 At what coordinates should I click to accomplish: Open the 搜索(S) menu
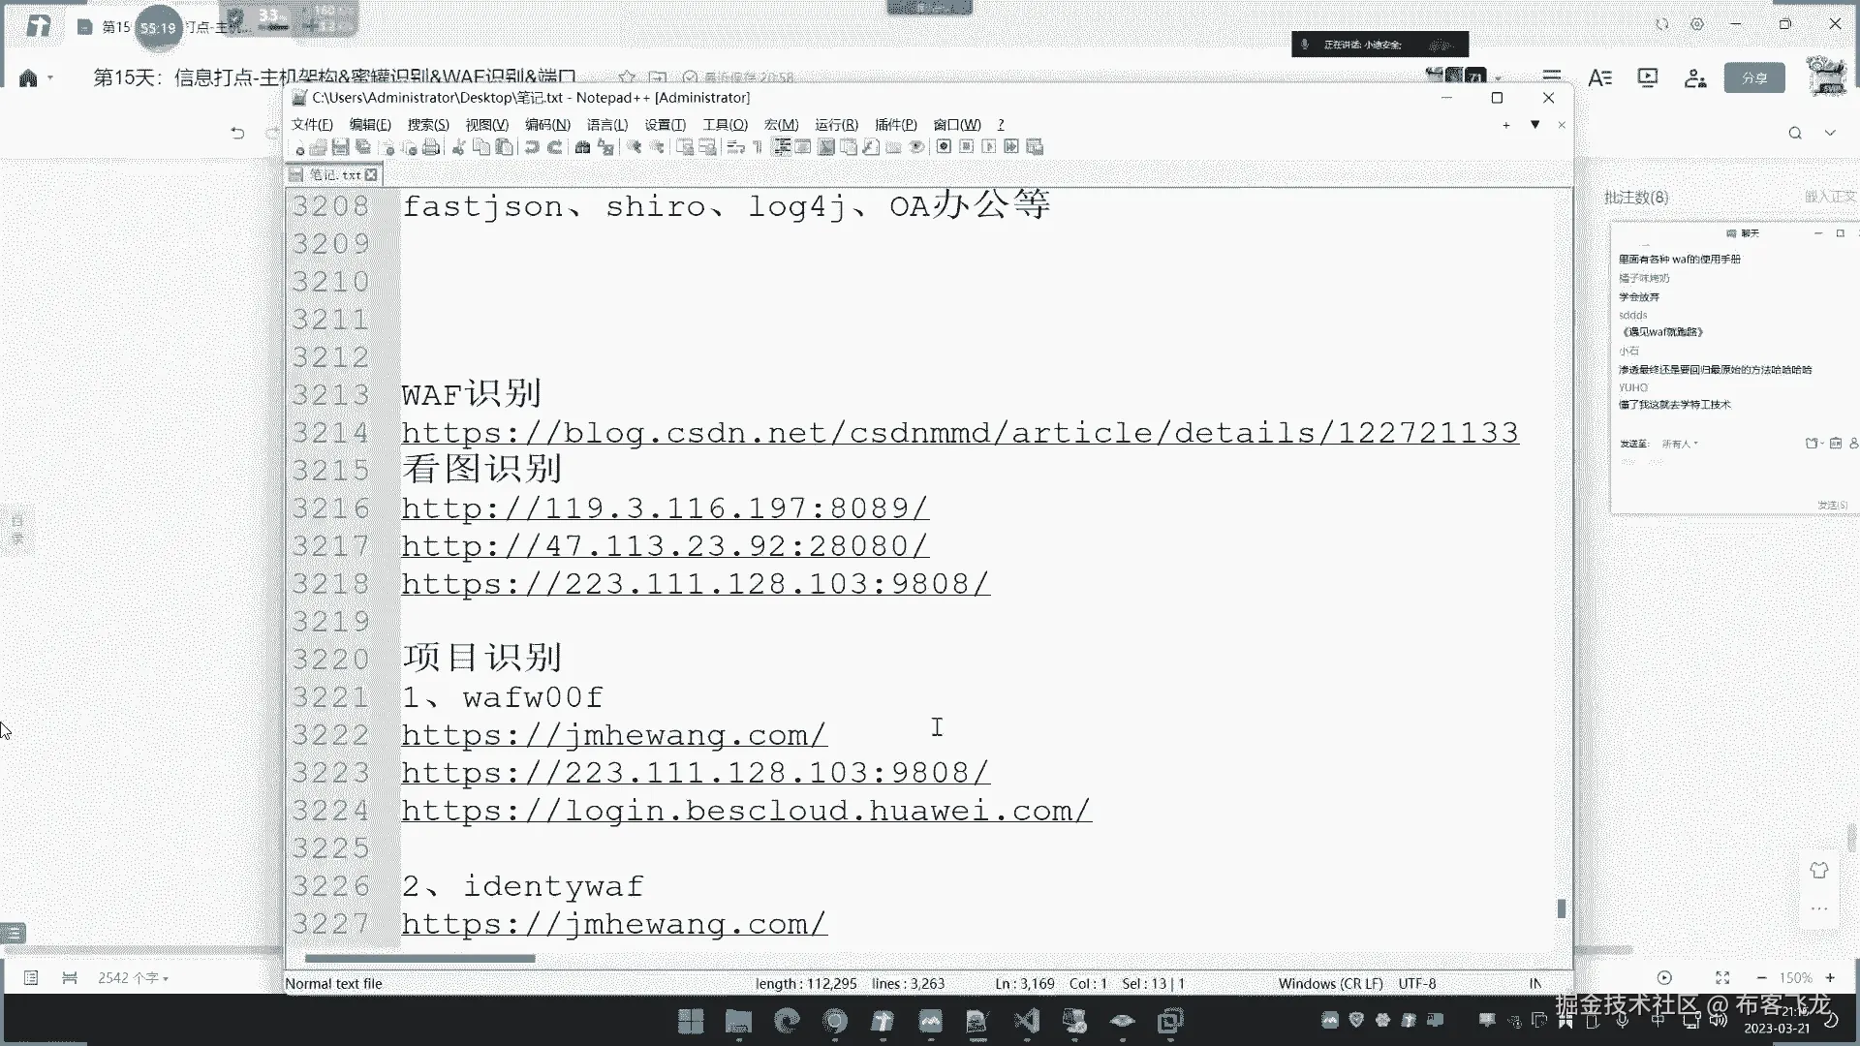427,125
